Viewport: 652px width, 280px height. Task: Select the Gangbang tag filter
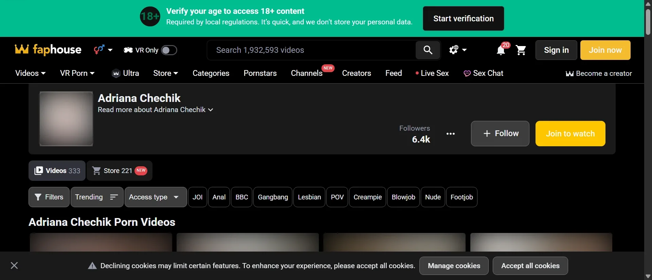click(x=273, y=197)
